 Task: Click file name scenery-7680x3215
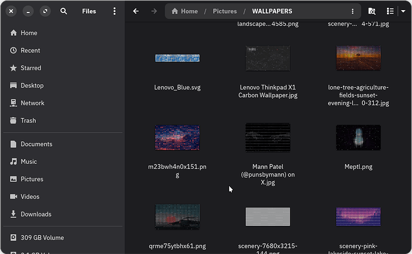(268, 248)
